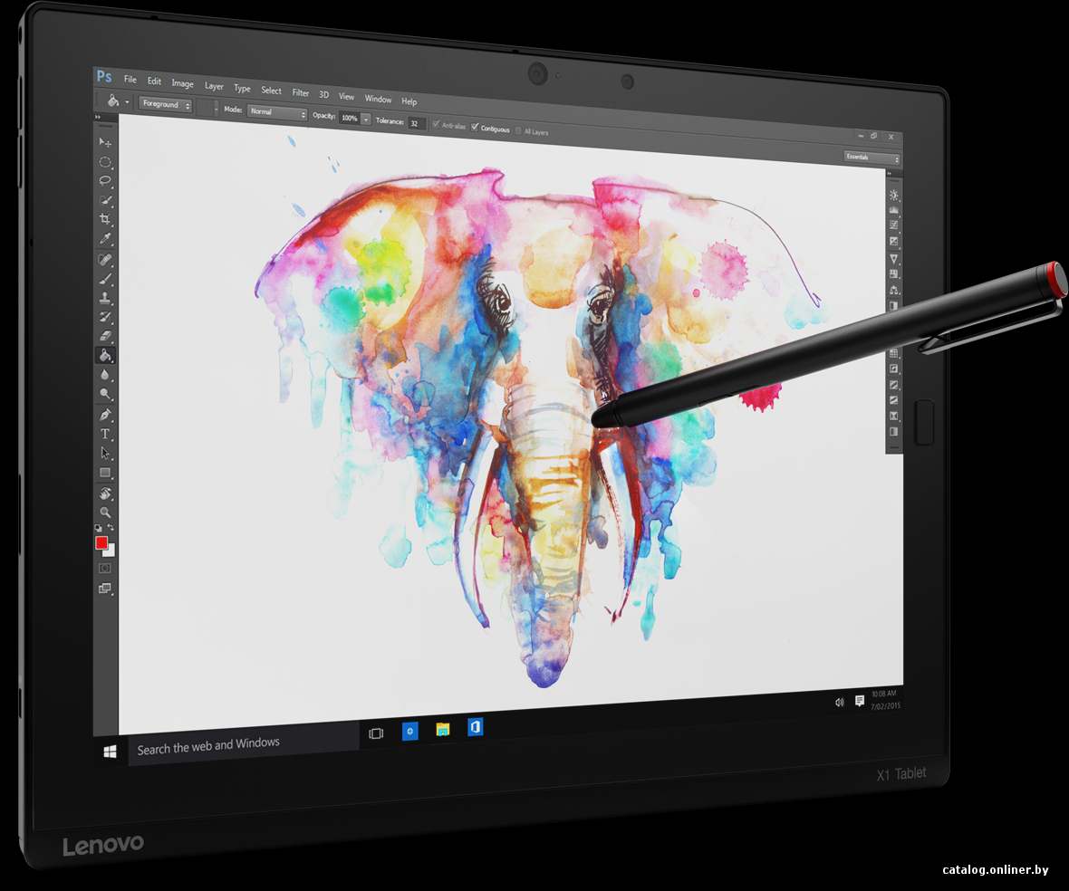Open the Foreground fill source dropdown
Screen dimensions: 1069x891
(166, 104)
